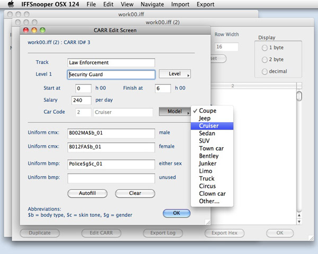Focus the Track name text field
318x254 pixels.
(111, 62)
